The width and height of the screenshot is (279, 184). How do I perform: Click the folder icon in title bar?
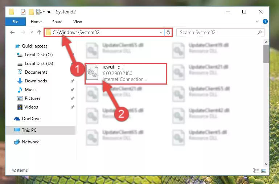(11, 12)
